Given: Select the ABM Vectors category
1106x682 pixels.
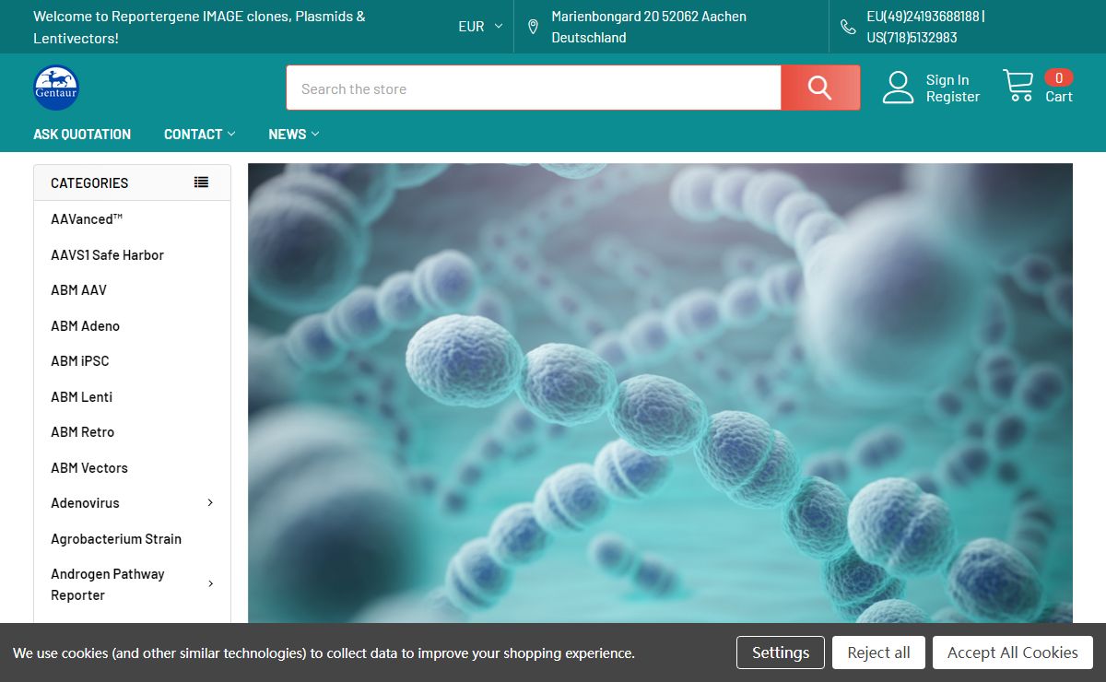Looking at the screenshot, I should click(x=89, y=468).
